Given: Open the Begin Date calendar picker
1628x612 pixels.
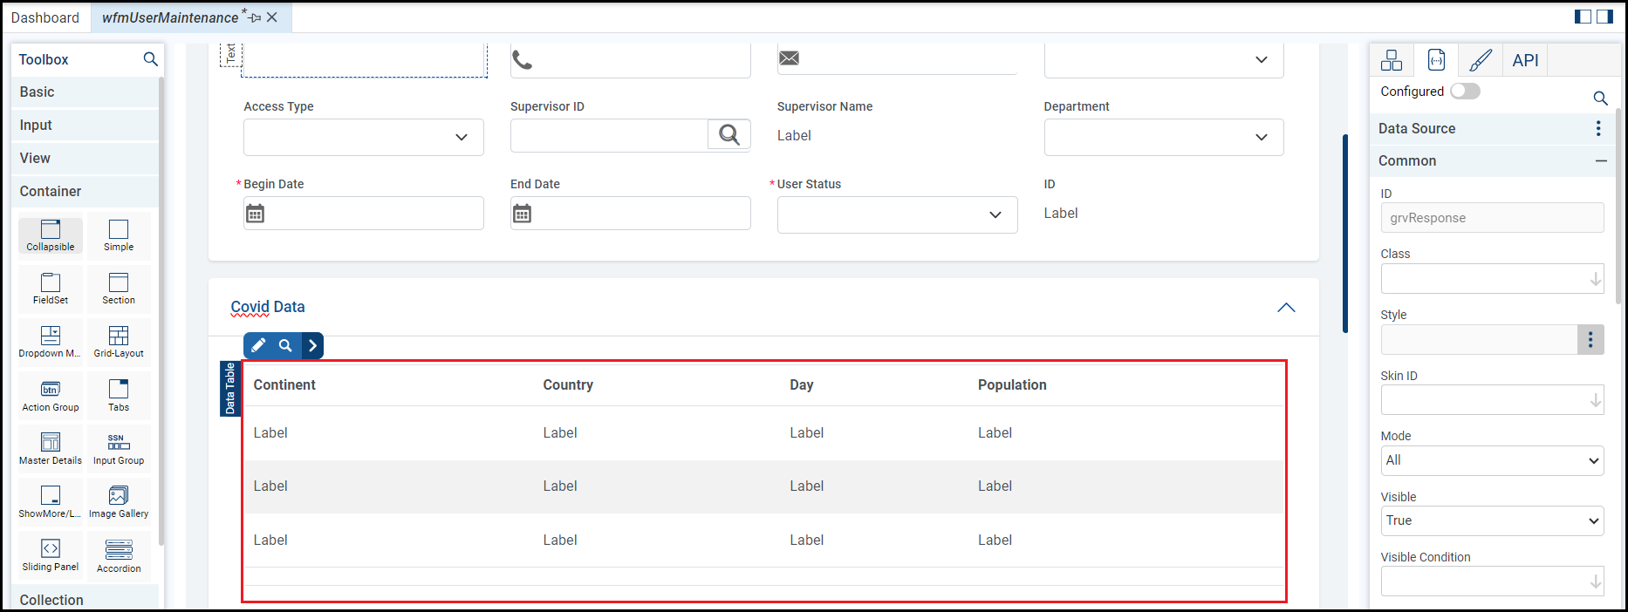Looking at the screenshot, I should click(x=255, y=214).
